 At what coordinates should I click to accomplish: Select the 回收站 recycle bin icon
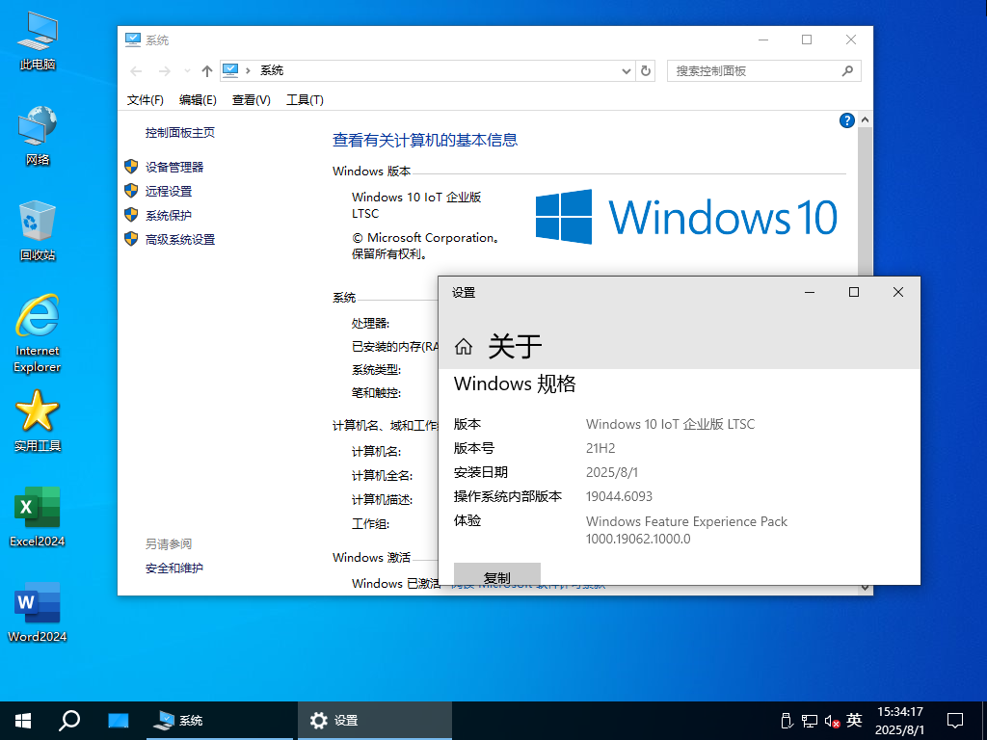(x=38, y=230)
